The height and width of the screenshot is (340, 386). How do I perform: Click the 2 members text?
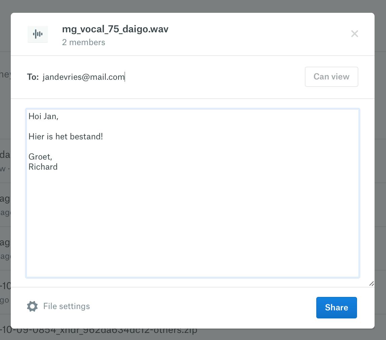(x=84, y=42)
